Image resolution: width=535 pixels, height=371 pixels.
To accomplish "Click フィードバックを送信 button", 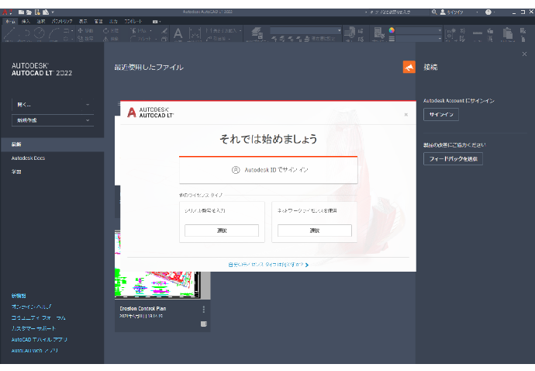I will (x=453, y=159).
